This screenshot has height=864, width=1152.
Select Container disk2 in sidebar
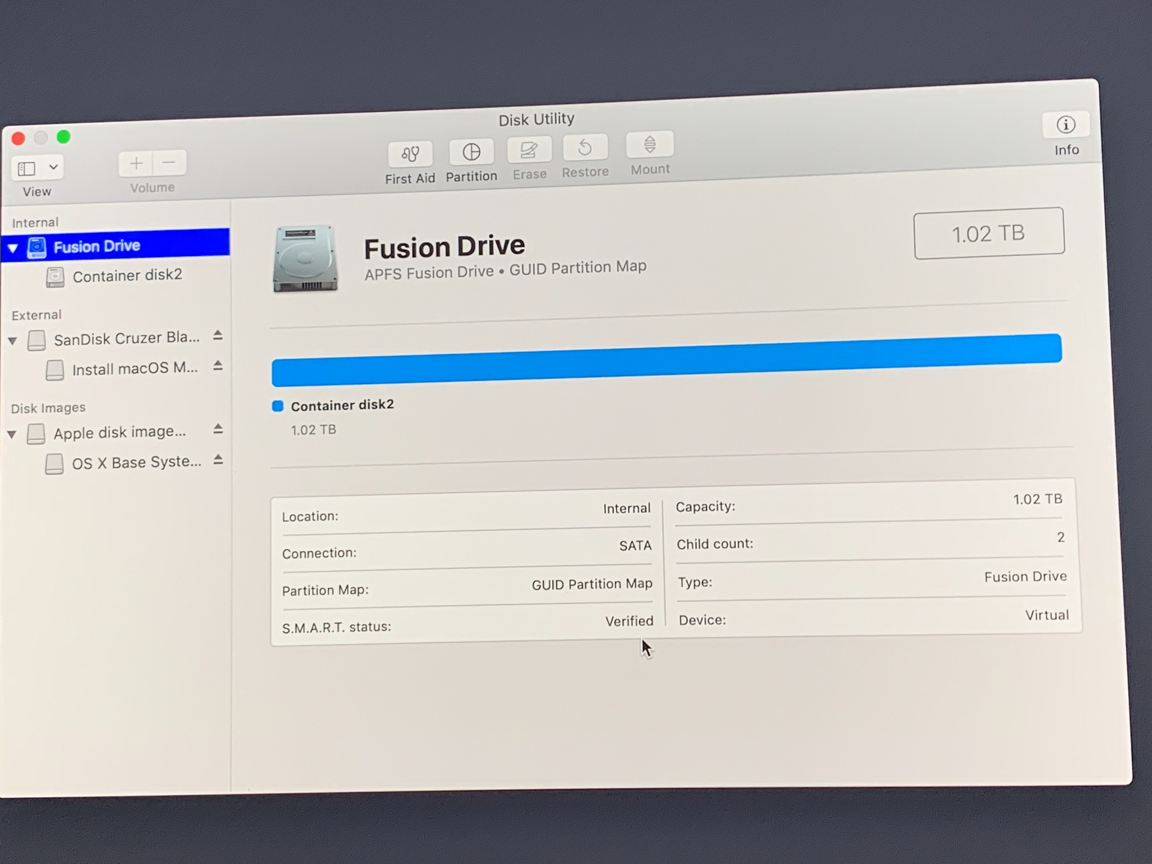click(x=127, y=276)
